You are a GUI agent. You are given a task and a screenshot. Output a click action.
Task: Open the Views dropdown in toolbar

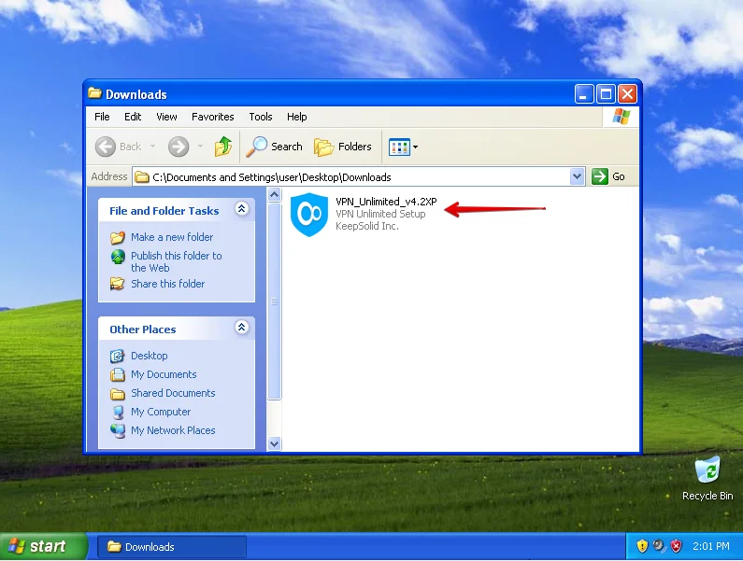click(404, 147)
